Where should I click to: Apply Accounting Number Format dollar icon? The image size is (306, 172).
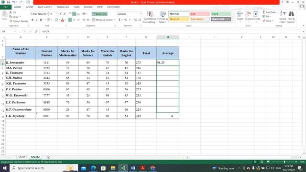point(120,20)
